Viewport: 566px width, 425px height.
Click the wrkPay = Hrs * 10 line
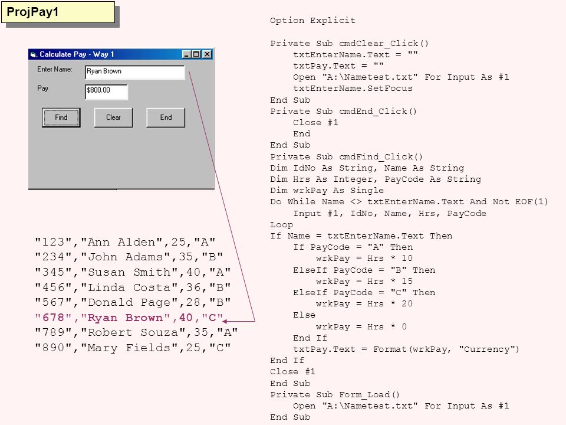[364, 259]
